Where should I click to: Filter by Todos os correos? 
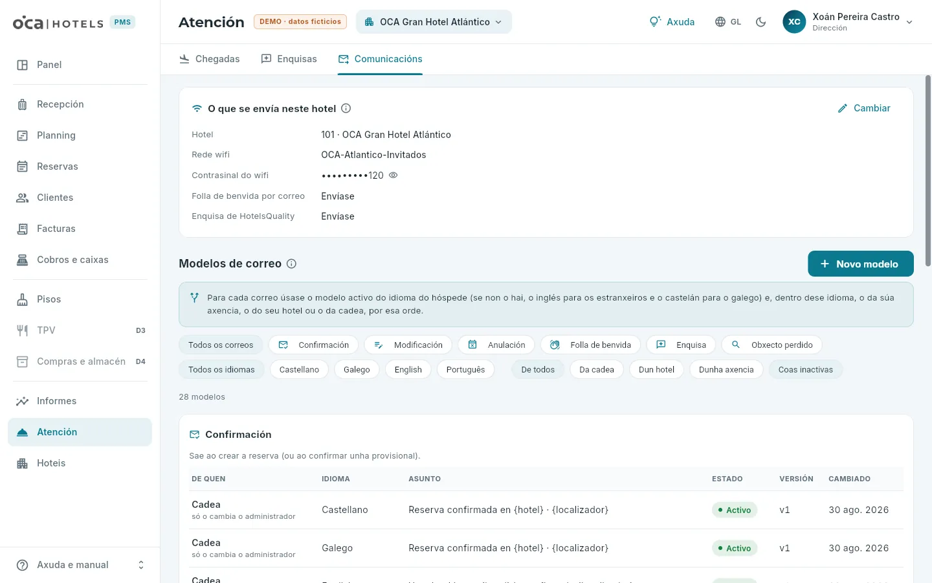click(x=221, y=345)
